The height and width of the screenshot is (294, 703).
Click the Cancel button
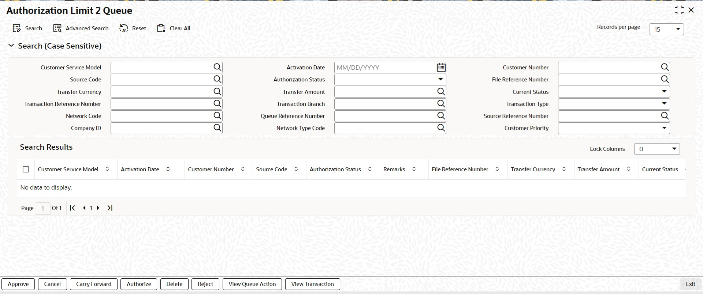point(52,284)
